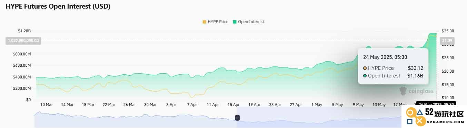The width and height of the screenshot is (467, 128).
Task: Select the 10 Mar date tick
Action: 47,105
